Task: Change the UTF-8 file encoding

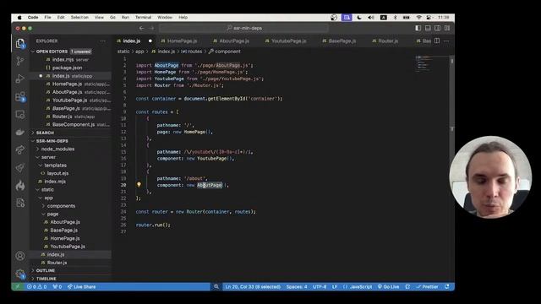Action: click(x=320, y=287)
